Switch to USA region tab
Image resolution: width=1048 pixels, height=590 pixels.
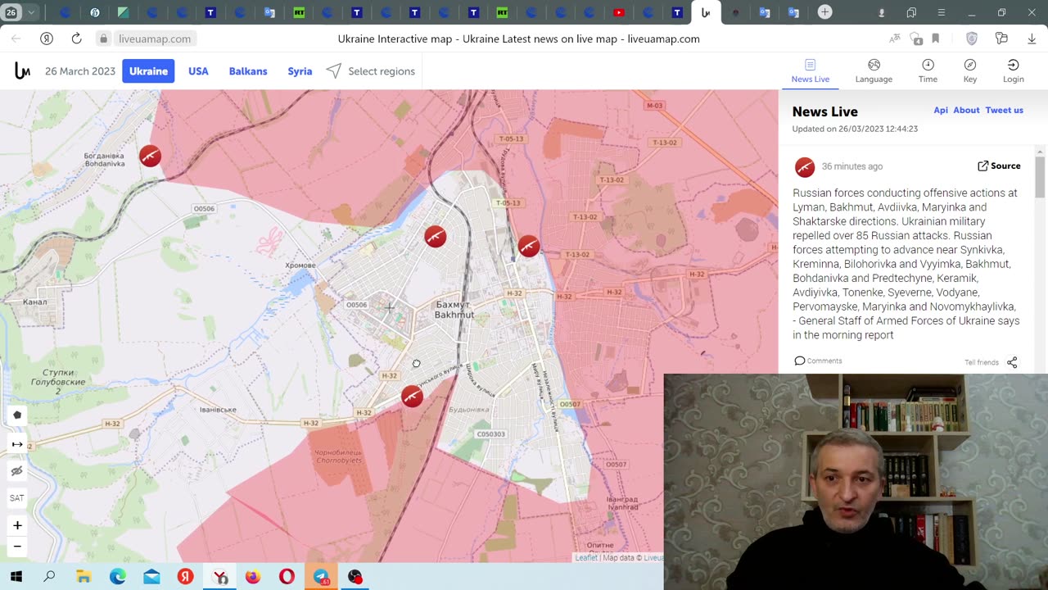tap(198, 71)
